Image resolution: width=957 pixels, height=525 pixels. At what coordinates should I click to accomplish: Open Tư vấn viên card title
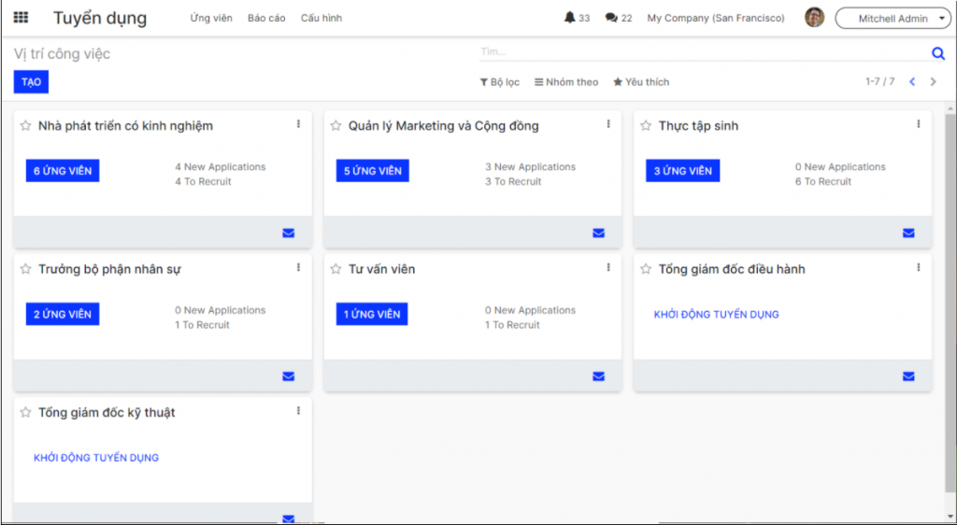tap(382, 269)
